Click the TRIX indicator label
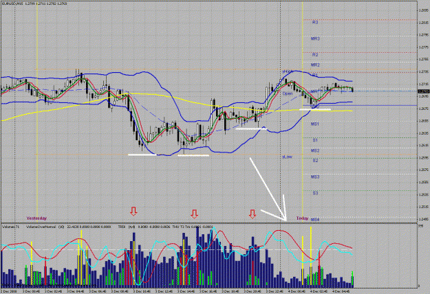This screenshot has height=294, width=430. click(122, 227)
